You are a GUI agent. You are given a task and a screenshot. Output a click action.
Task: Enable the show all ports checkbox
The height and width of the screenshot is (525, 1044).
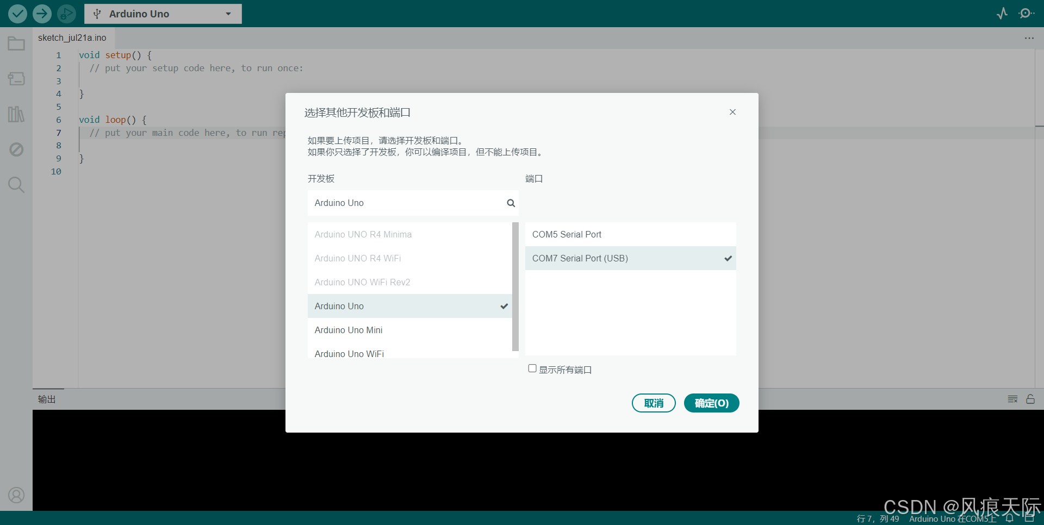click(x=532, y=368)
